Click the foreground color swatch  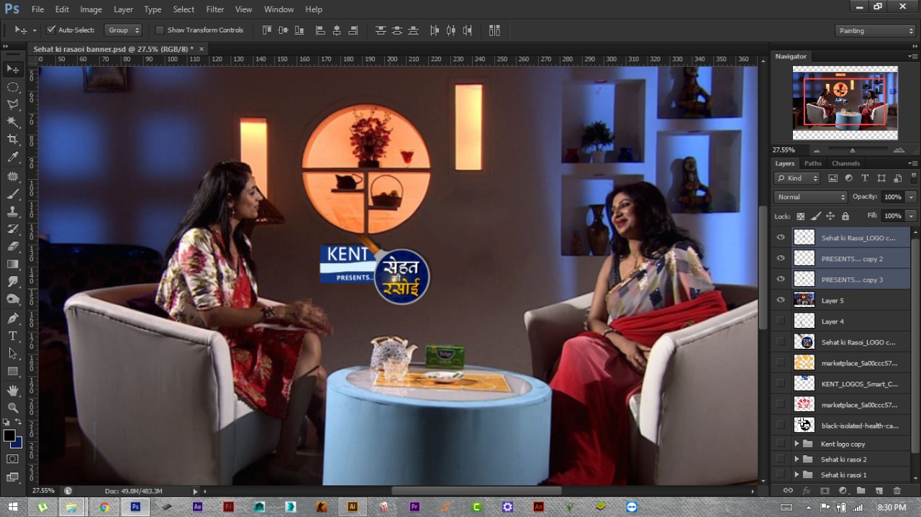9,436
